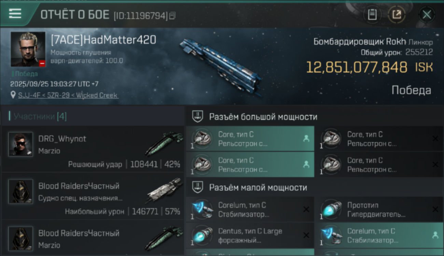This screenshot has height=256, width=444.
Task: Copy the battle report ID
Action: (172, 15)
